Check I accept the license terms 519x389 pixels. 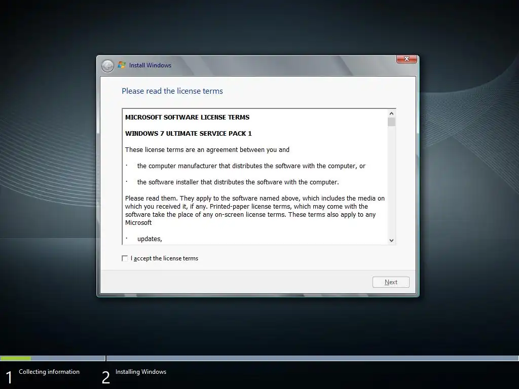click(125, 258)
